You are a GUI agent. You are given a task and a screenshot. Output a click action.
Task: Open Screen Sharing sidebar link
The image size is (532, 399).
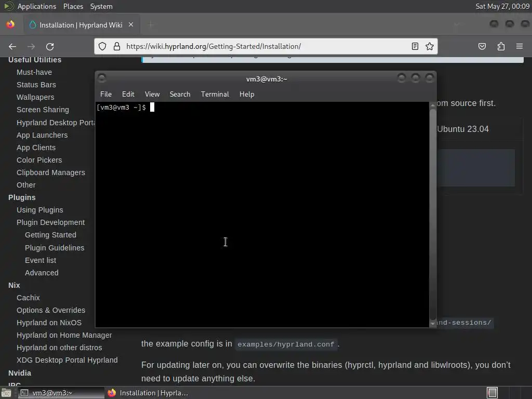coord(43,110)
